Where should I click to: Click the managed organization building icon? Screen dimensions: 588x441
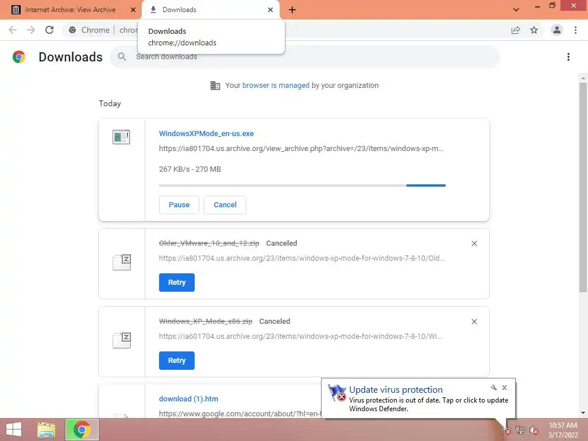(215, 86)
